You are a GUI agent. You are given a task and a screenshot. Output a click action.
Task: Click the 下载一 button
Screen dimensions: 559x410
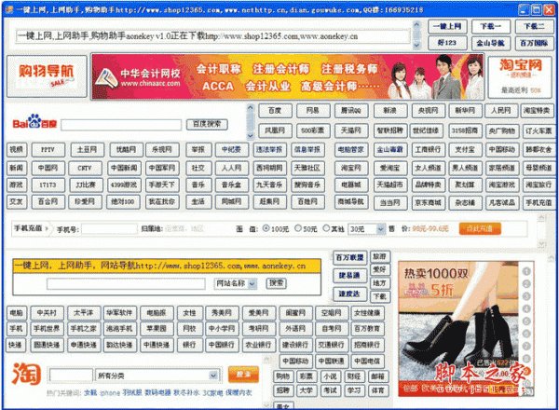point(491,27)
